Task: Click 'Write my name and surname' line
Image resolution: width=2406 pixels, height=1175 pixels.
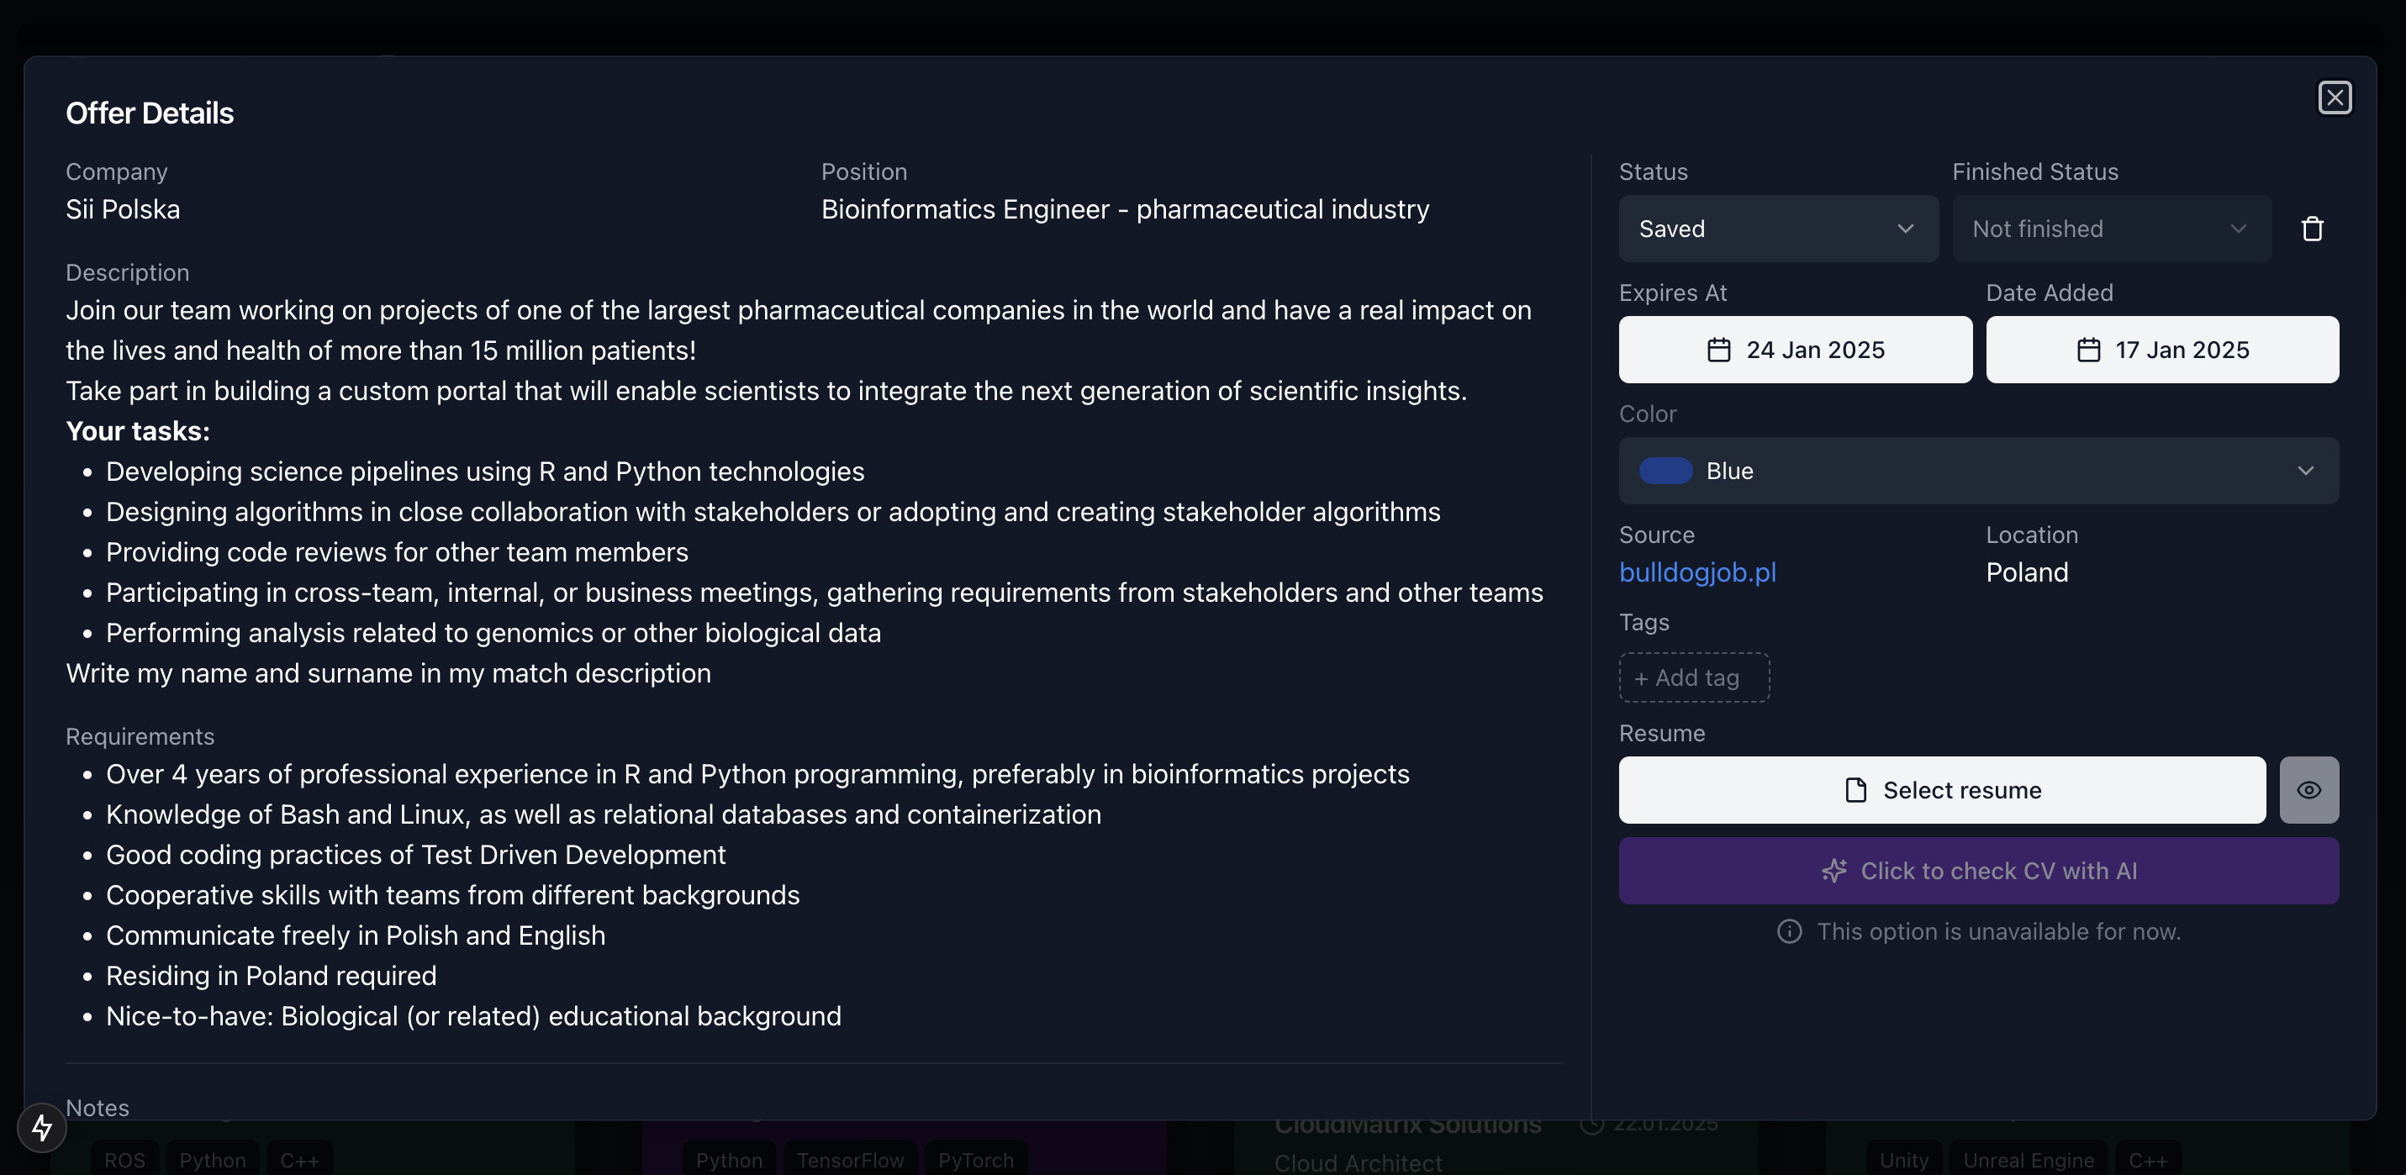Action: 388,673
